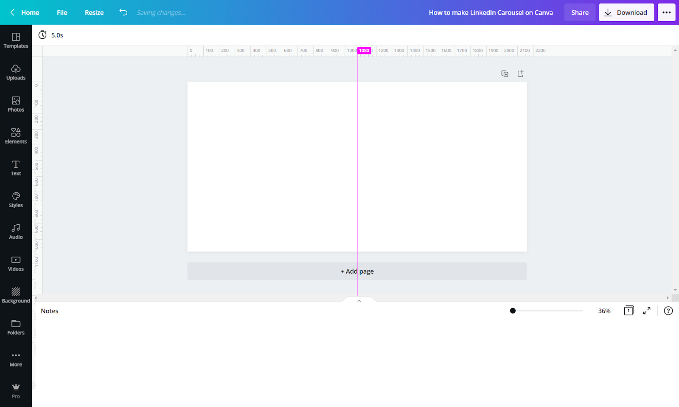Click the Download button
The image size is (679, 407).
coord(626,12)
